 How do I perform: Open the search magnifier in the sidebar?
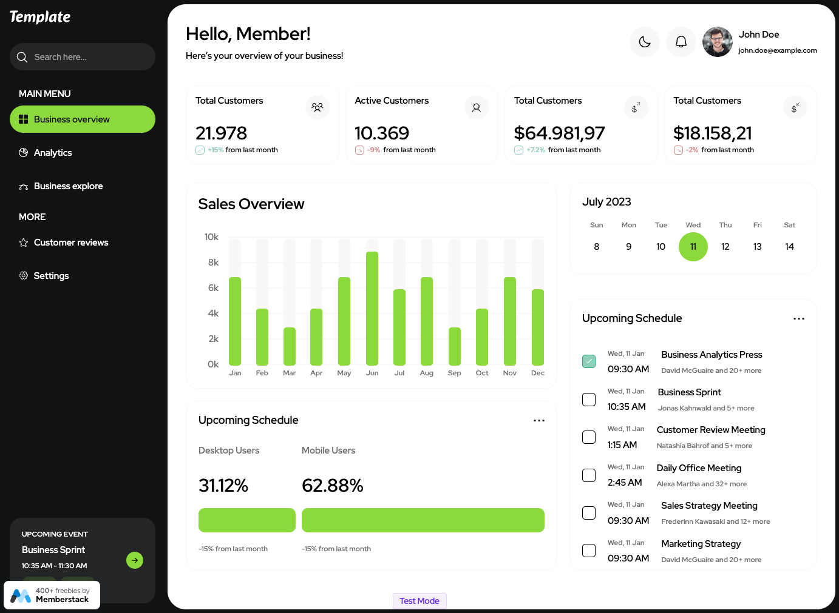pos(22,56)
